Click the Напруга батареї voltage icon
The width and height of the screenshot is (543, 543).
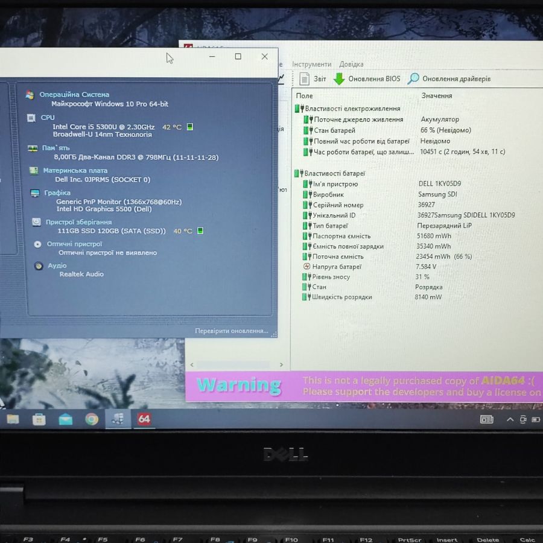point(306,266)
